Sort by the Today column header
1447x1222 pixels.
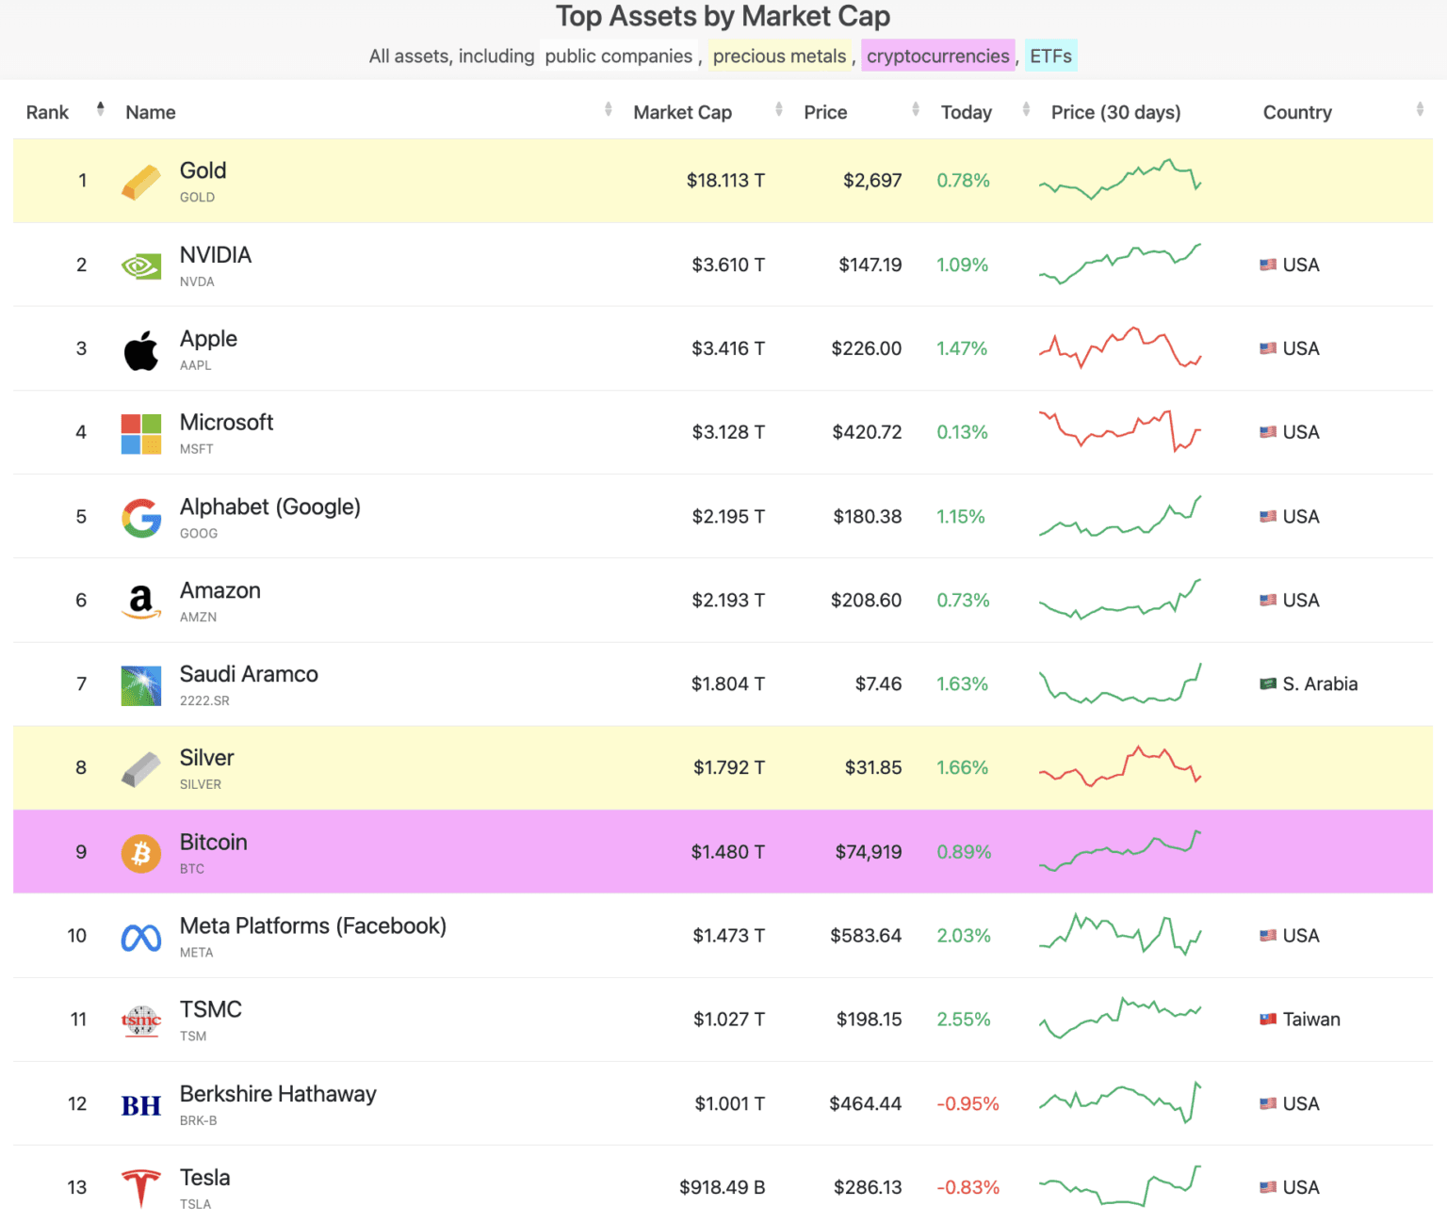(x=966, y=112)
